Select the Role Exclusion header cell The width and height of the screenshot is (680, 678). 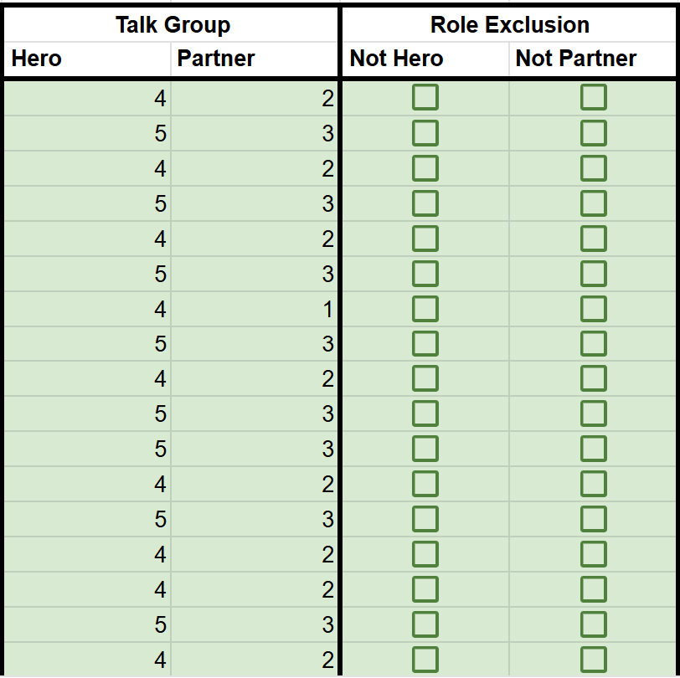510,24
